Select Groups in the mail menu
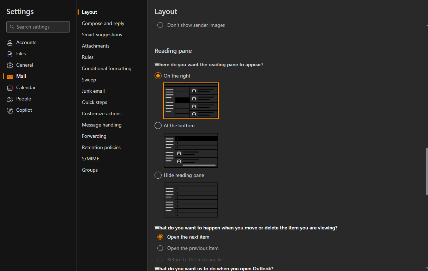 [90, 170]
